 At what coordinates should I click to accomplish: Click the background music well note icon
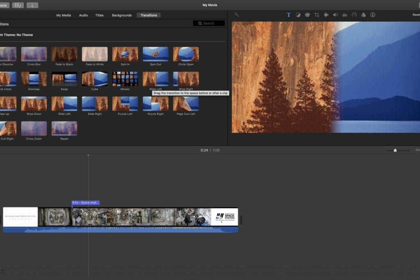(2, 271)
